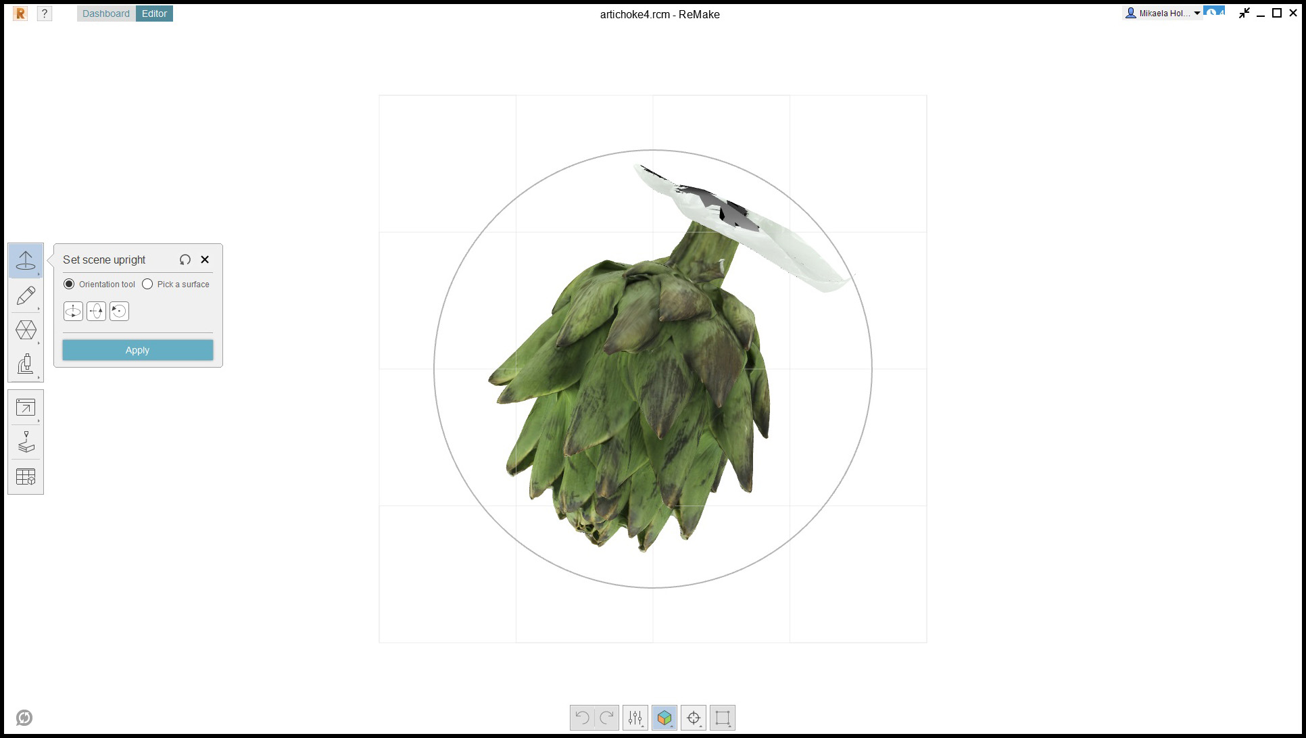1306x738 pixels.
Task: Open the 3D print tool icon
Action: coord(26,442)
